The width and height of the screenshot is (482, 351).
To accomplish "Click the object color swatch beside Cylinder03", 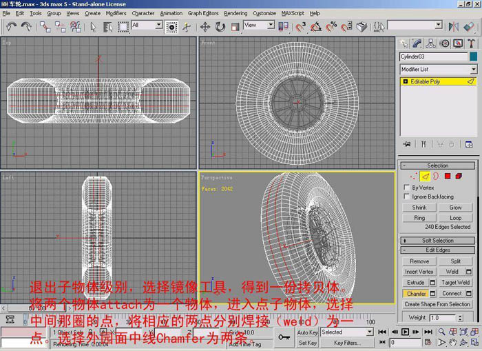I will [x=473, y=57].
